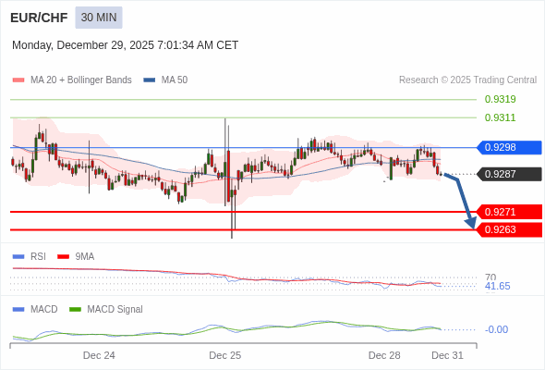Click the MACD legend label
Screen dimensions: 545x370
click(x=44, y=309)
